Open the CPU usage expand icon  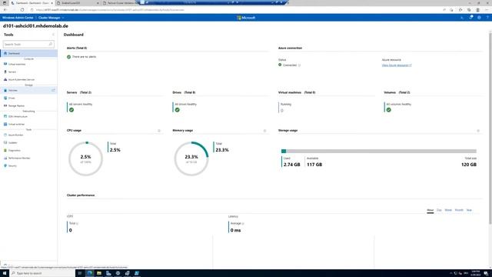point(159,131)
